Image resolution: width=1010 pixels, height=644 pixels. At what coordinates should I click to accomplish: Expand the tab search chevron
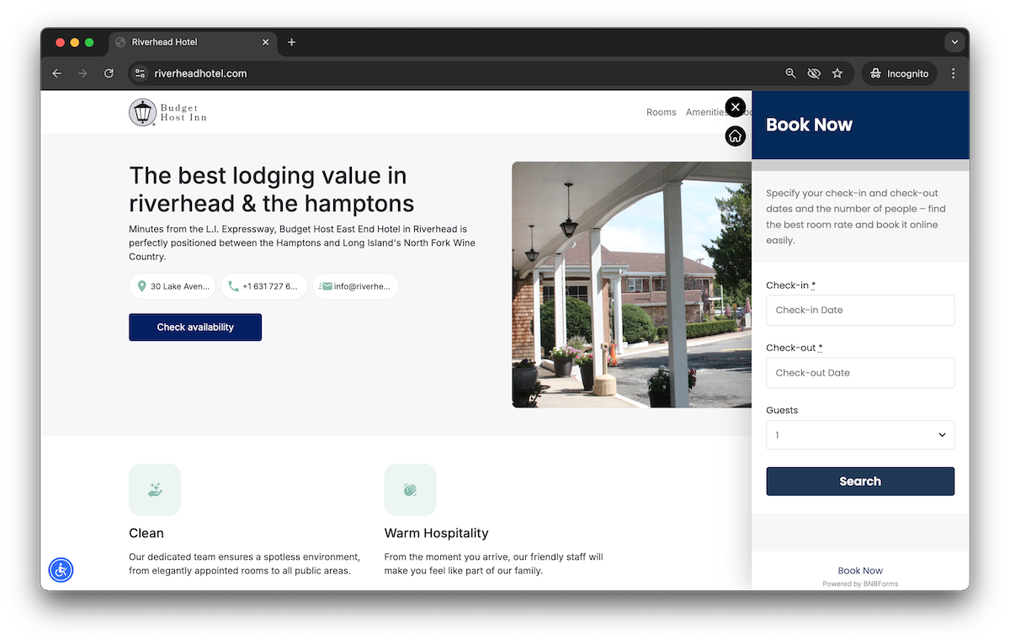[954, 42]
